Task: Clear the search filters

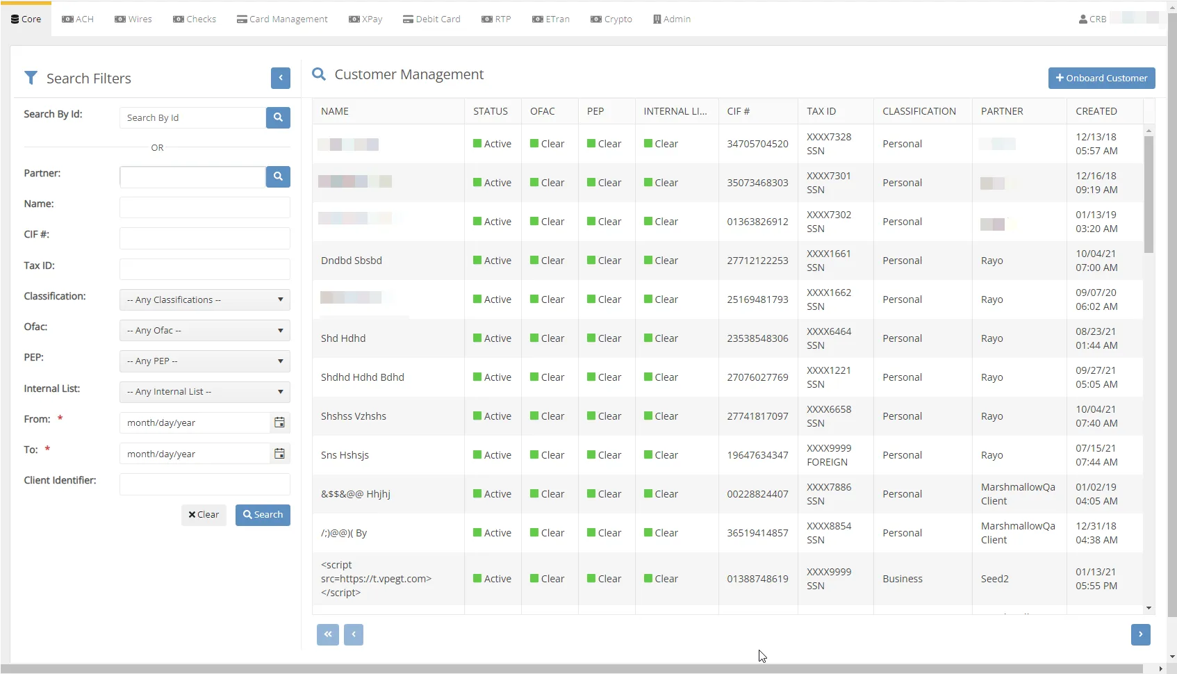Action: point(204,515)
